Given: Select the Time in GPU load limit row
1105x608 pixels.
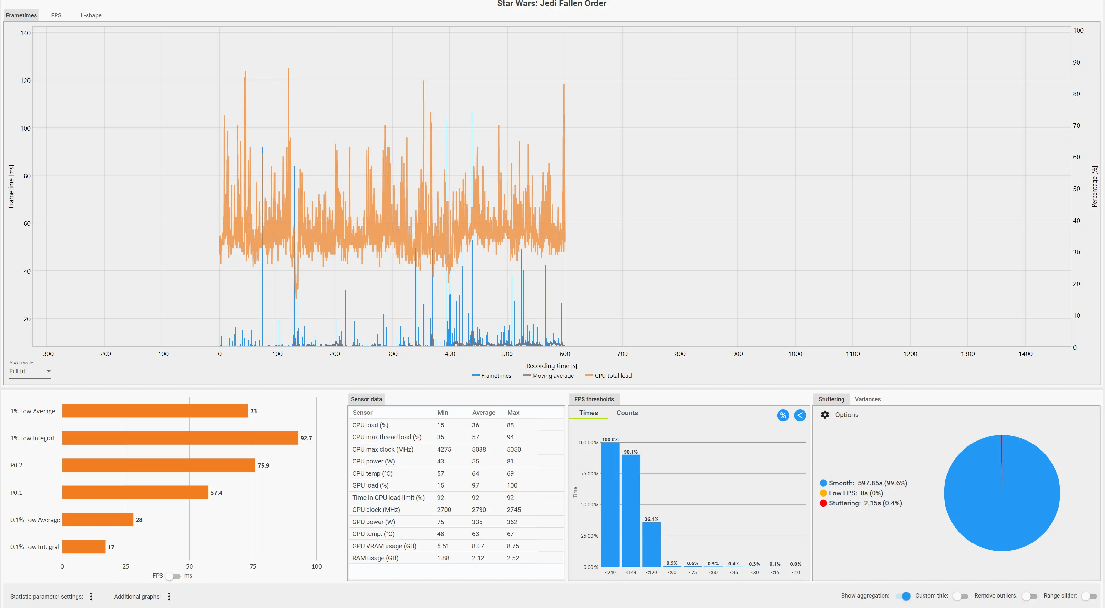Looking at the screenshot, I should (456, 498).
